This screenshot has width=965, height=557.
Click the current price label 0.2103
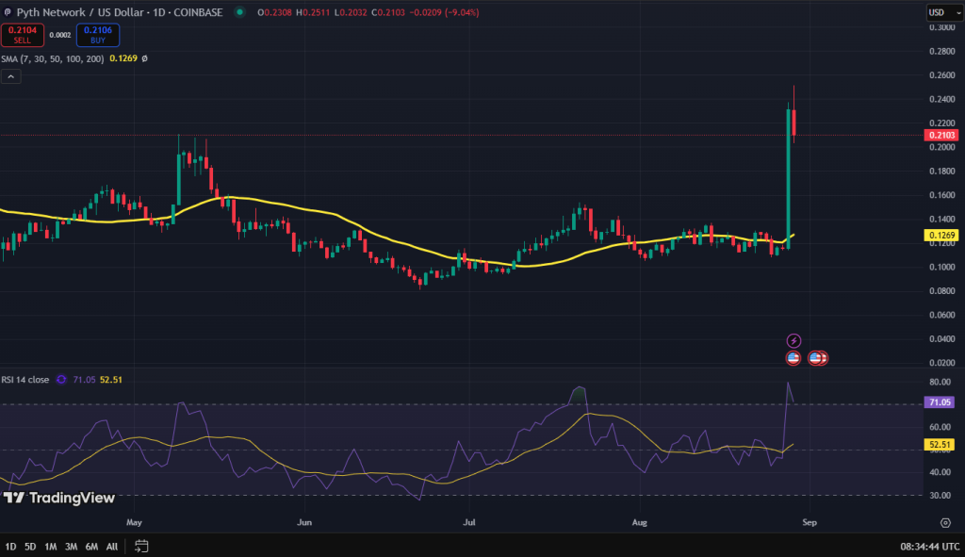click(x=941, y=135)
